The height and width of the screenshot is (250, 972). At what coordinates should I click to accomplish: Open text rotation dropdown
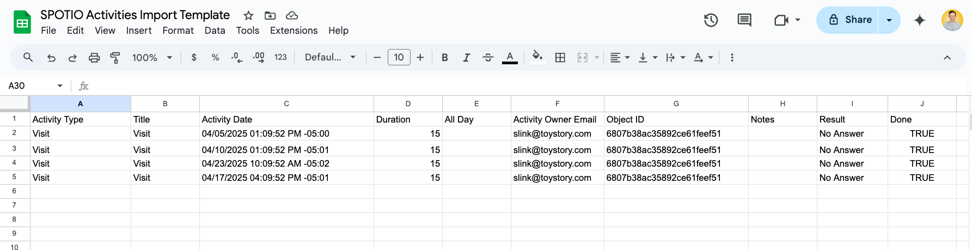coord(704,57)
